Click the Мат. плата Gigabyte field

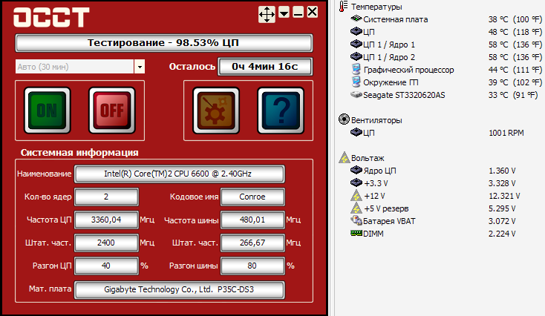[x=180, y=290]
